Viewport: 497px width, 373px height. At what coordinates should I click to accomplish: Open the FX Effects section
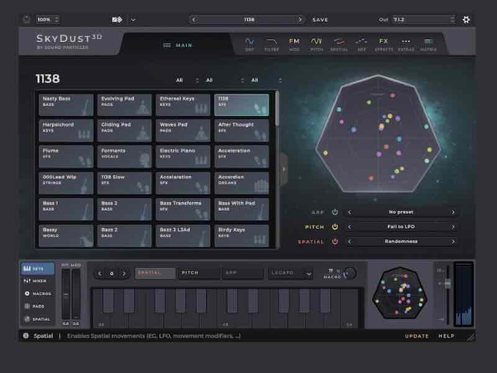pos(383,44)
